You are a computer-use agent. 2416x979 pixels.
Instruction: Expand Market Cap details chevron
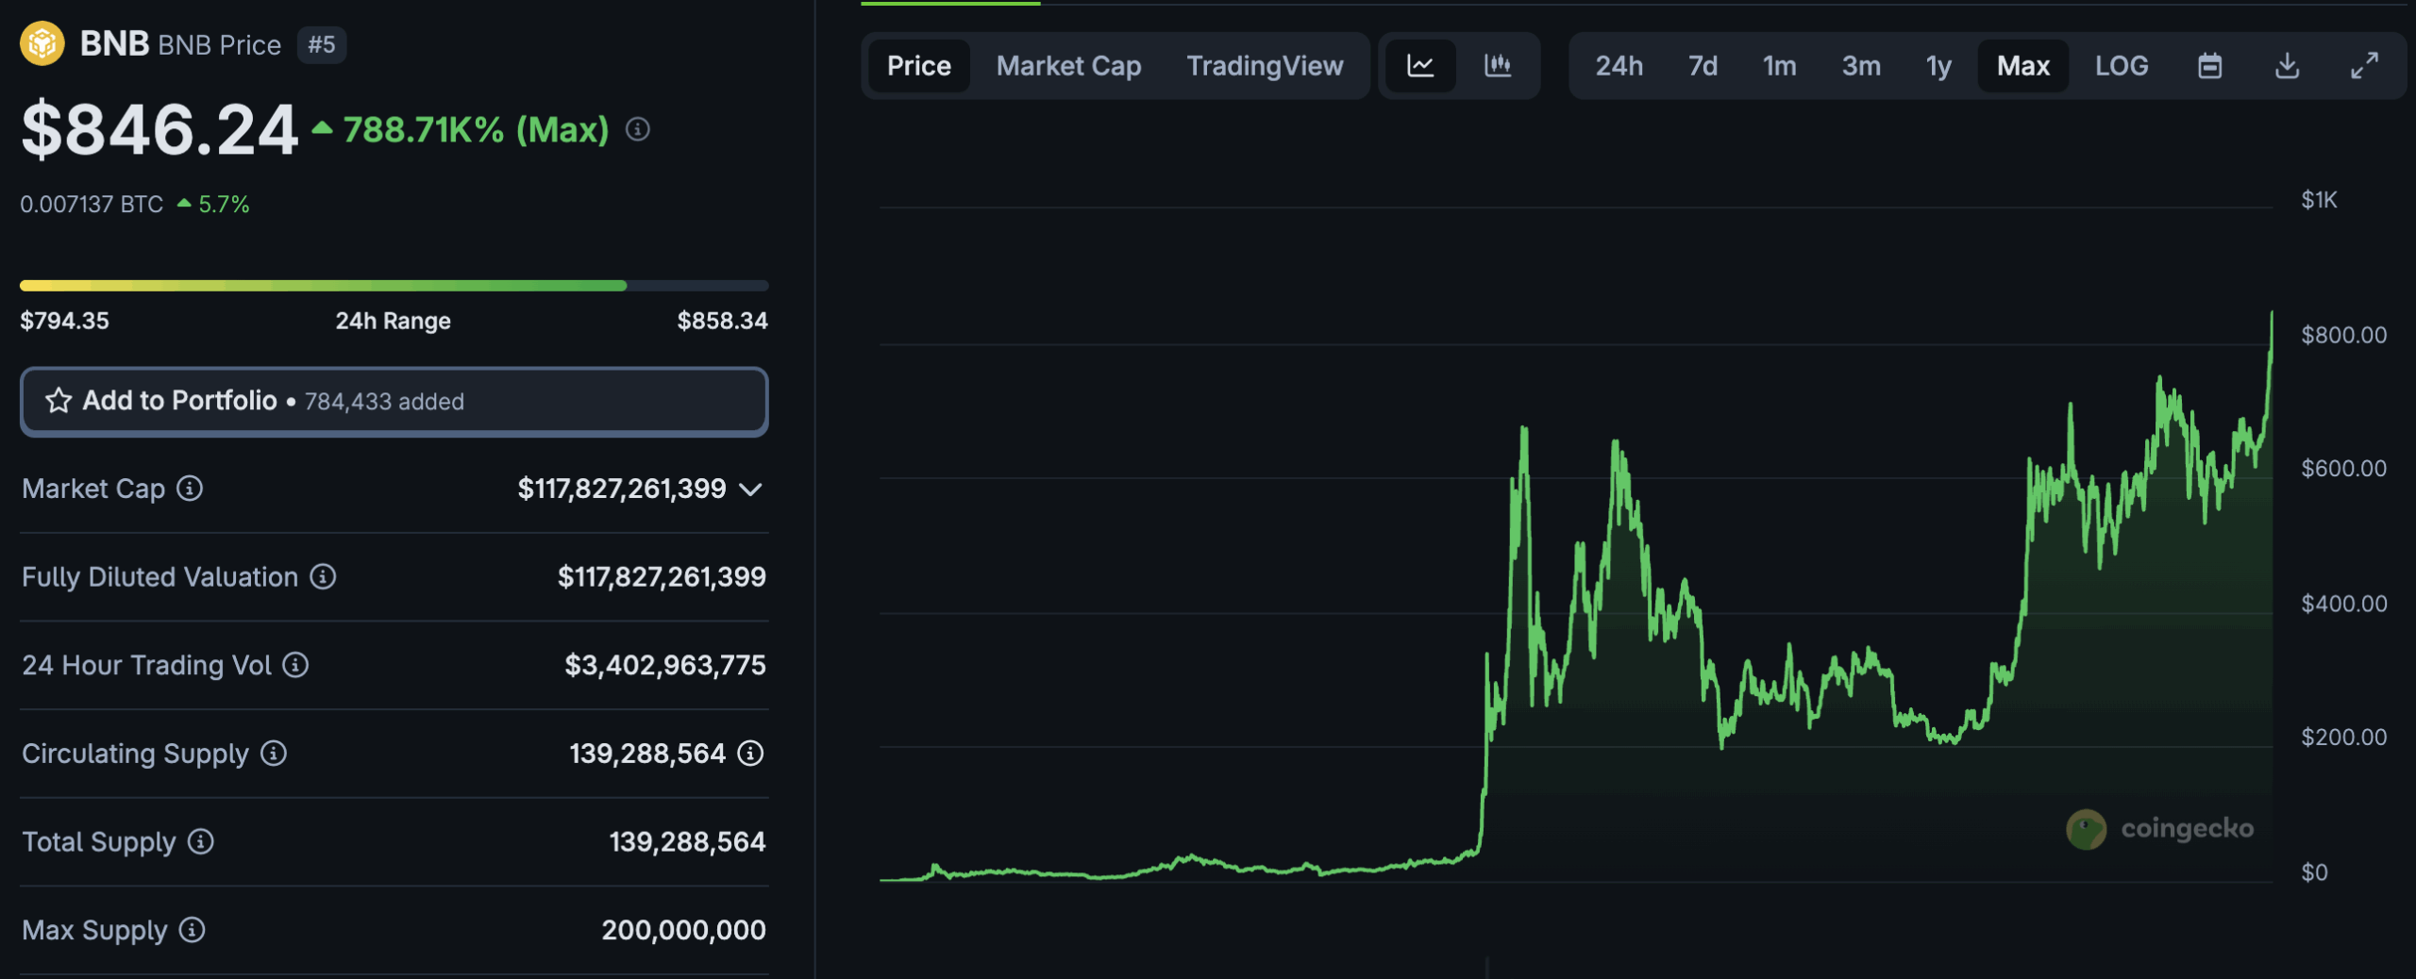pyautogui.click(x=750, y=489)
